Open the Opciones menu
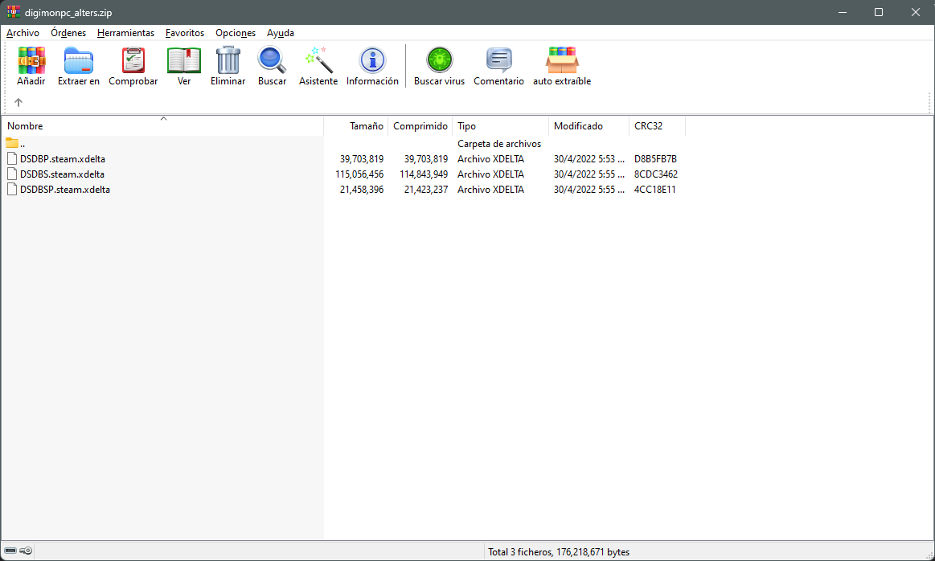 [236, 33]
